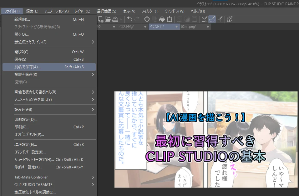This screenshot has width=299, height=196.
Task: Open the フィルター(I) menu
Action: click(150, 11)
